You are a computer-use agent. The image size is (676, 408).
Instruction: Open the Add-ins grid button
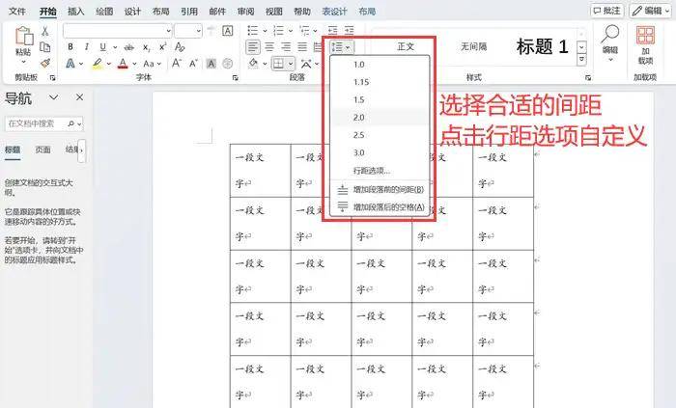pyautogui.click(x=645, y=44)
